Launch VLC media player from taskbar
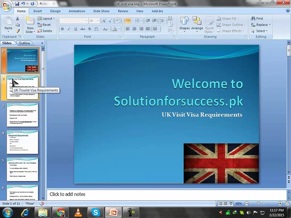This screenshot has width=291, height=218. [78, 212]
